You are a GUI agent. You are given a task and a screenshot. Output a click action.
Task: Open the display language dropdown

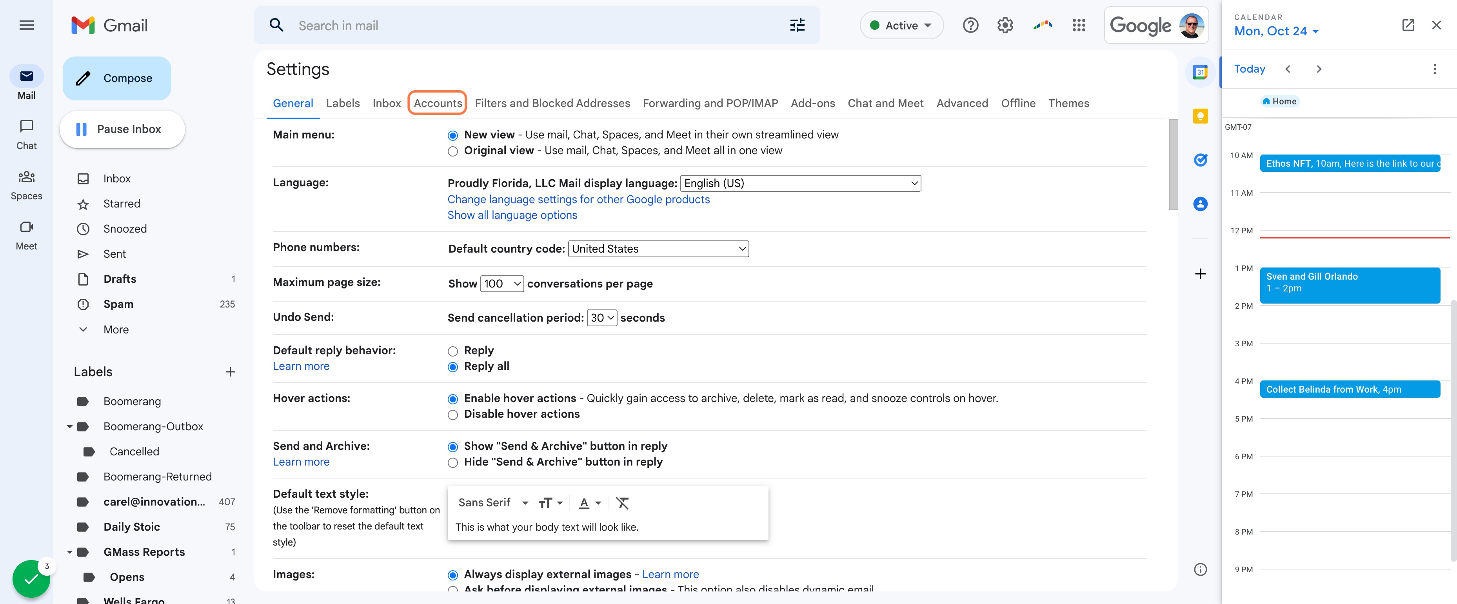pyautogui.click(x=800, y=183)
